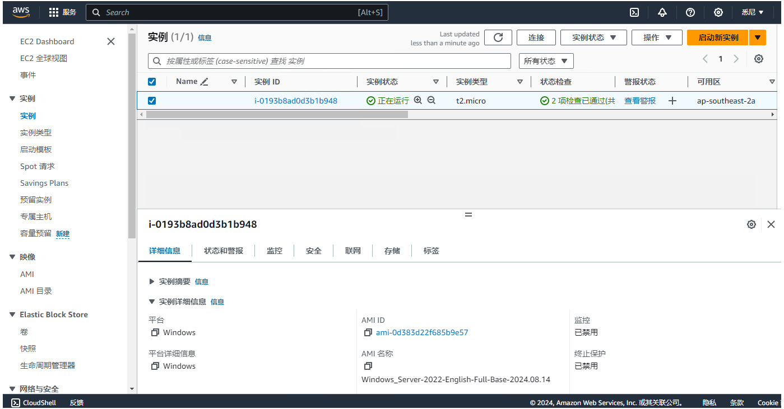This screenshot has width=784, height=409.
Task: Close the EC2 sidebar with X
Action: point(111,41)
